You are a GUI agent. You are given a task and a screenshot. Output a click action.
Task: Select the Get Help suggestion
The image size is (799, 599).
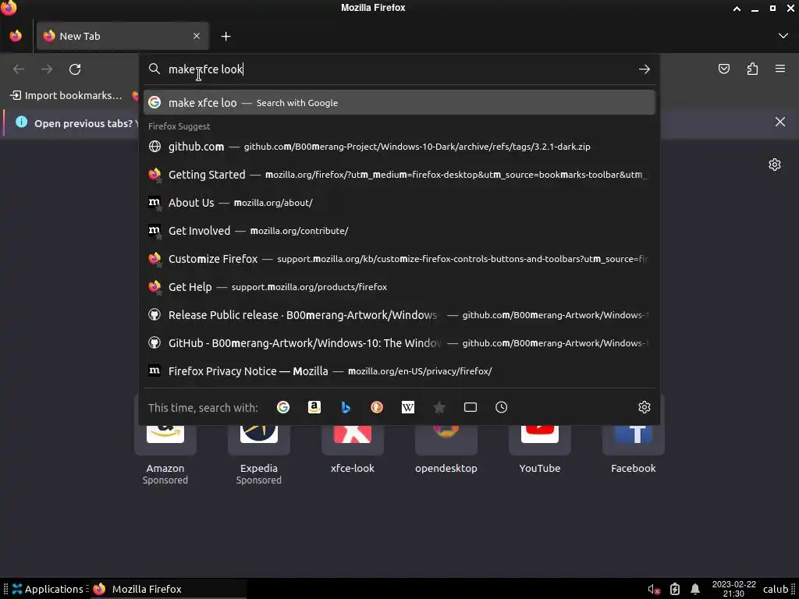399,287
